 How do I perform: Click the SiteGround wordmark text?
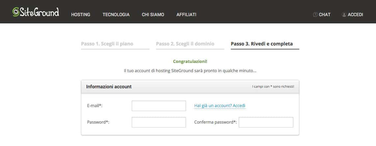tap(39, 12)
